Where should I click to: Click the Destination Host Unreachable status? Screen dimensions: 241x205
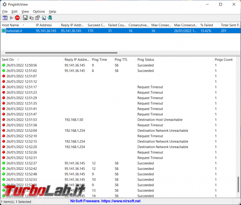(x=160, y=120)
